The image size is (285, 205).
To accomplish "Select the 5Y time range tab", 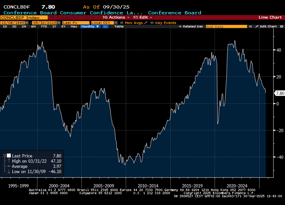I will (63, 26).
